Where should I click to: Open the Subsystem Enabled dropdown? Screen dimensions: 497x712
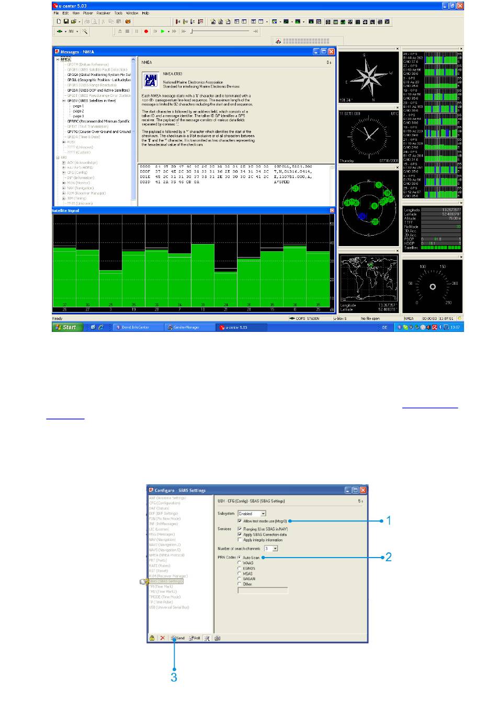pyautogui.click(x=252, y=514)
